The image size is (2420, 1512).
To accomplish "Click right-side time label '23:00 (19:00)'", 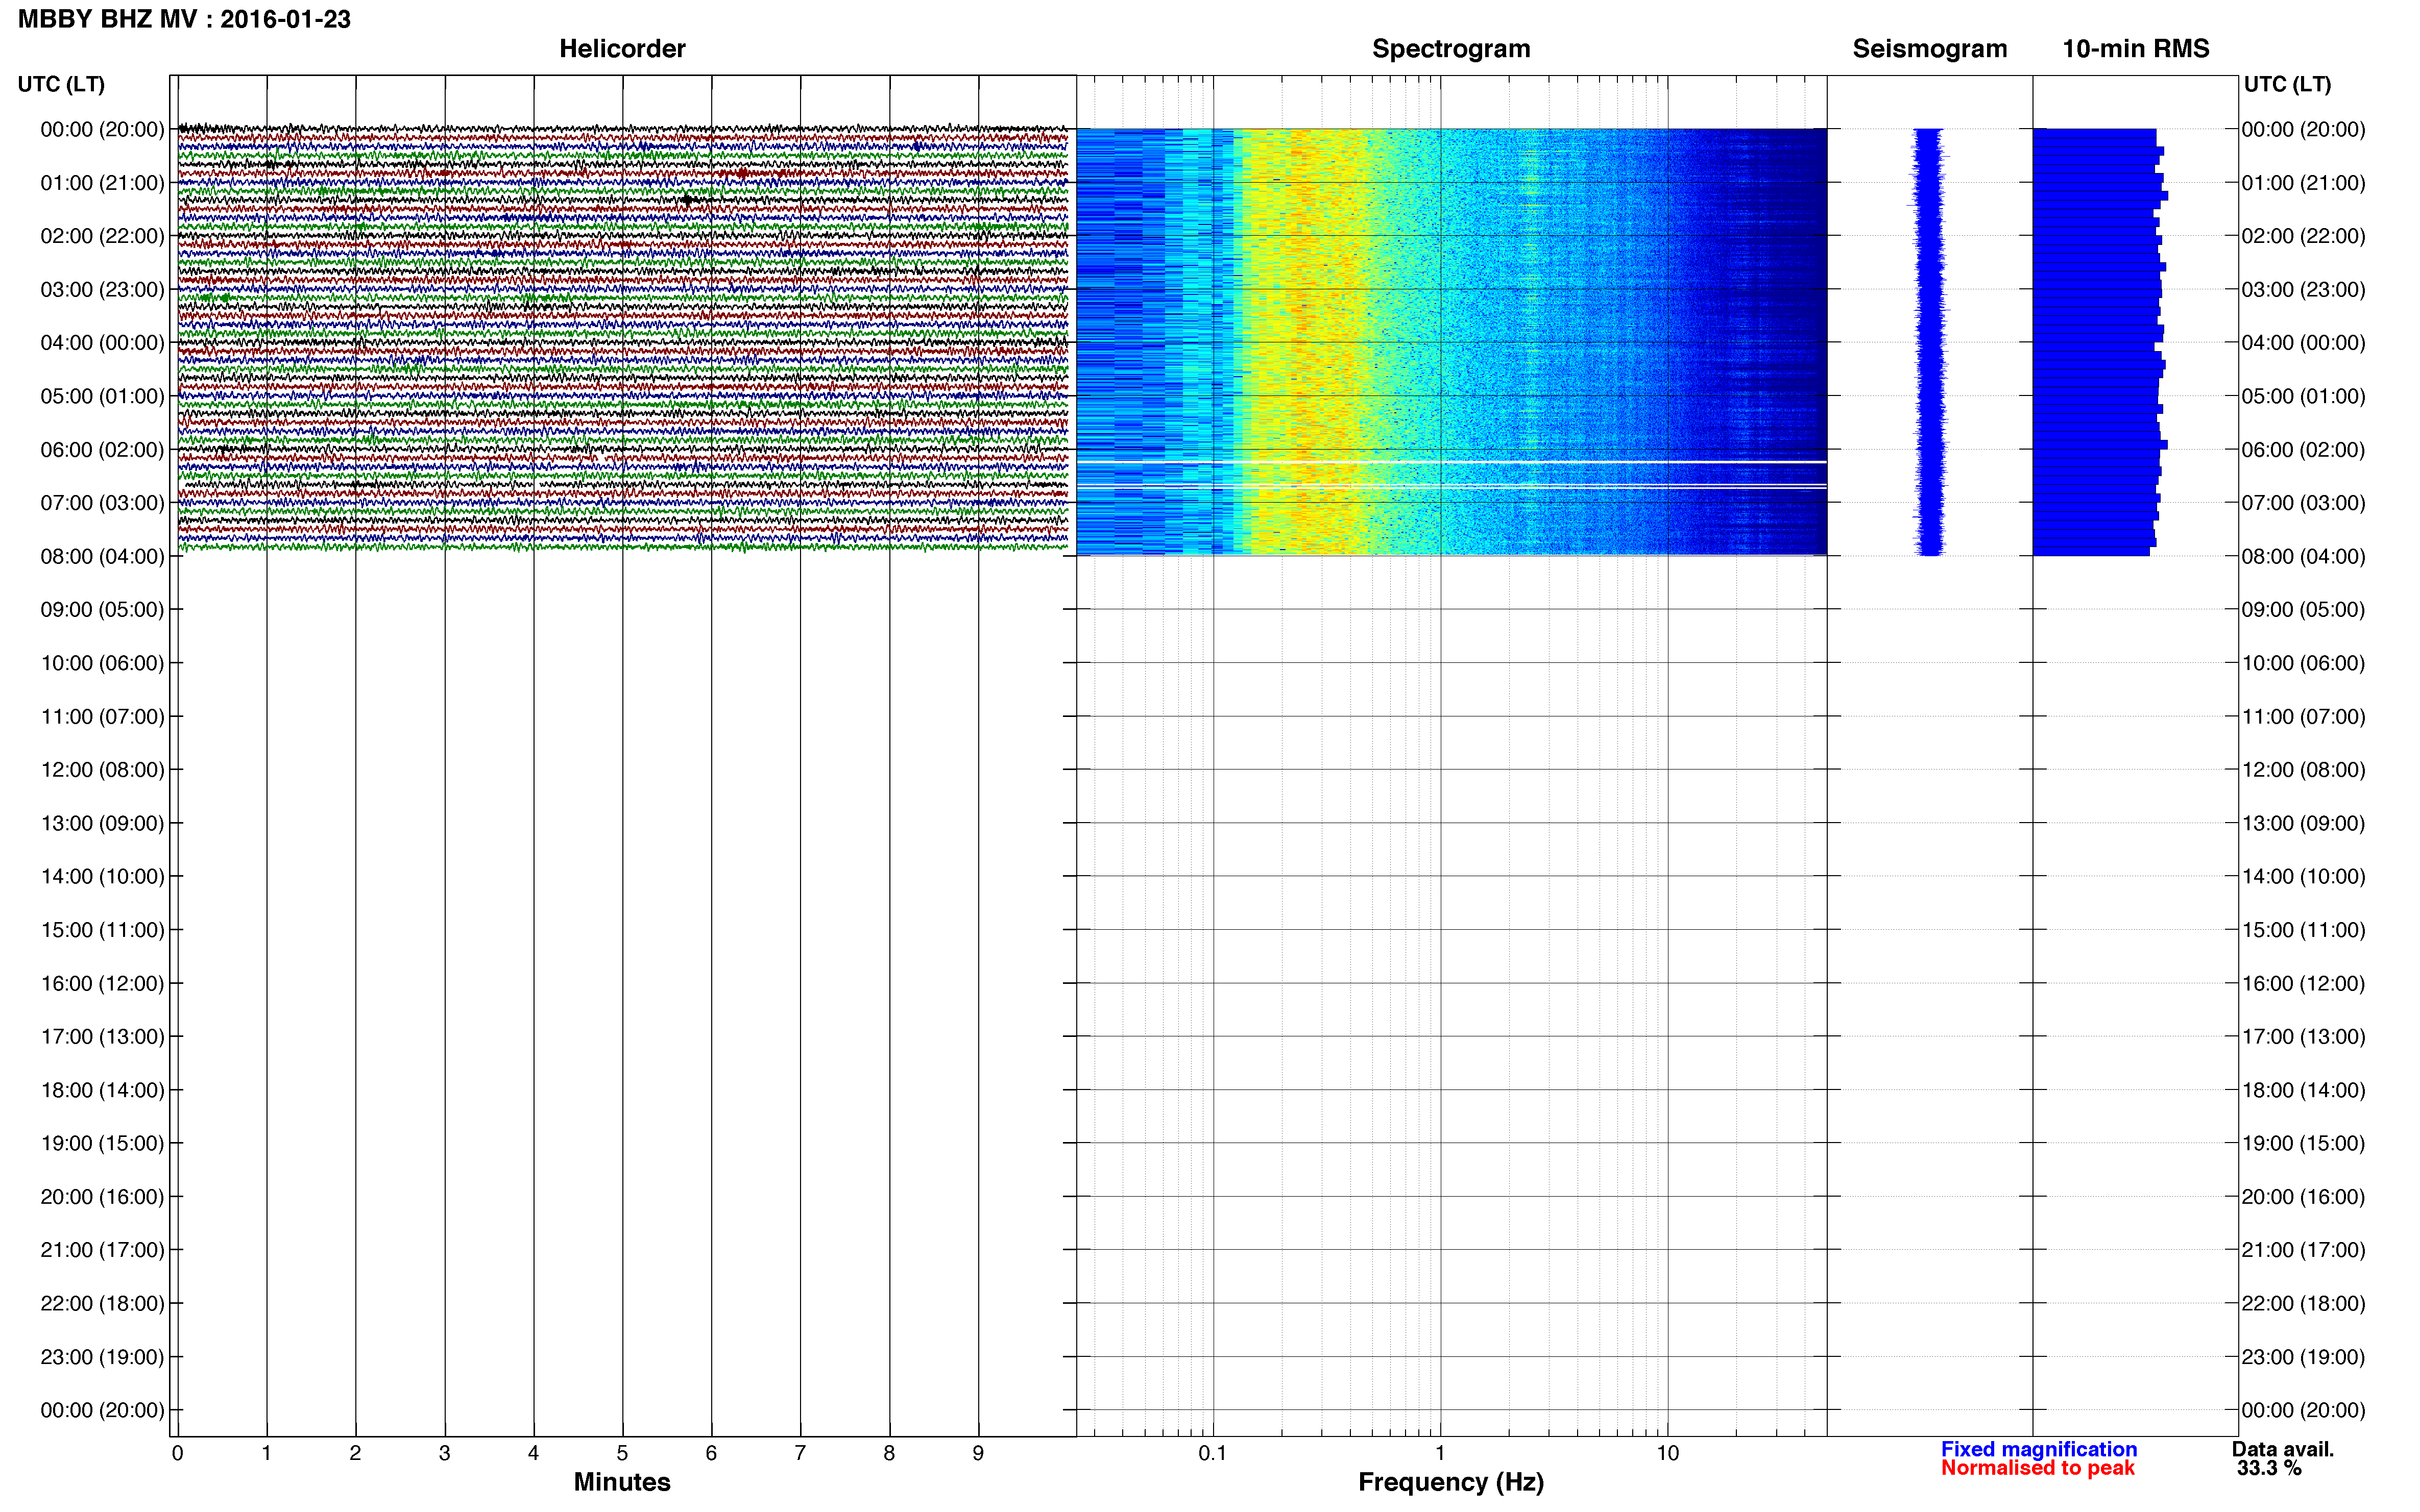I will (x=2303, y=1357).
